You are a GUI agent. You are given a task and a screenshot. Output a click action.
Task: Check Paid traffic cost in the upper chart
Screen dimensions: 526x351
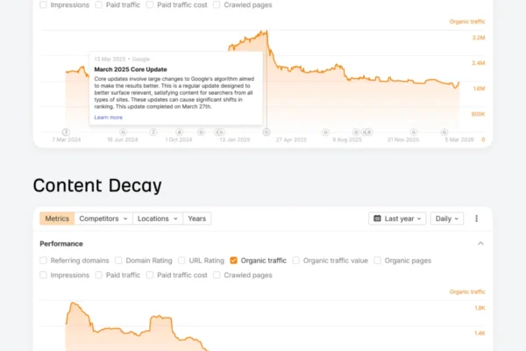coord(151,4)
